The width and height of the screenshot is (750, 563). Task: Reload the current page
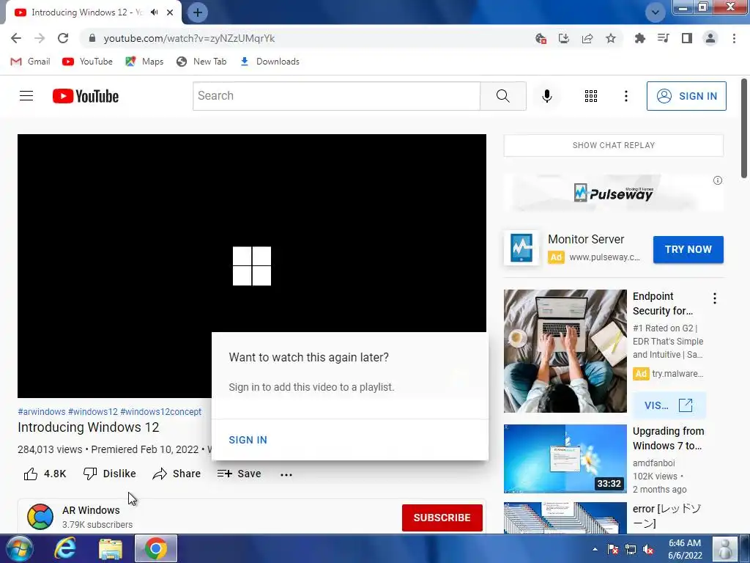pos(63,38)
